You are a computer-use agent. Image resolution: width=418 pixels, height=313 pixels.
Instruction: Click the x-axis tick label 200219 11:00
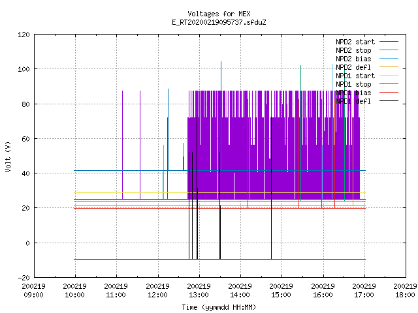(116, 291)
